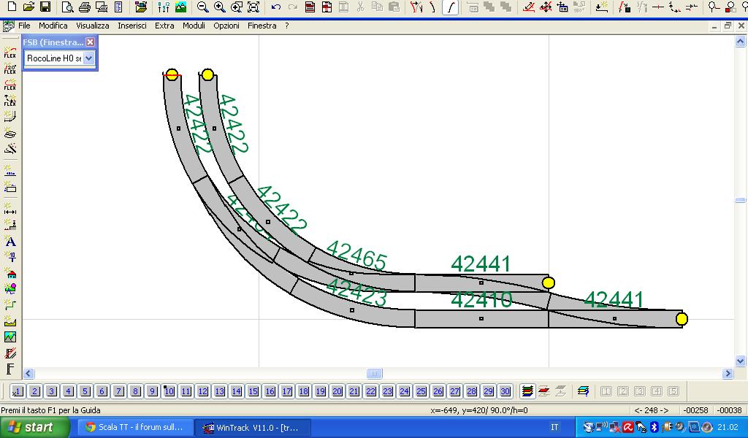The image size is (748, 438).
Task: Click the zoom out magnifier
Action: click(x=203, y=7)
